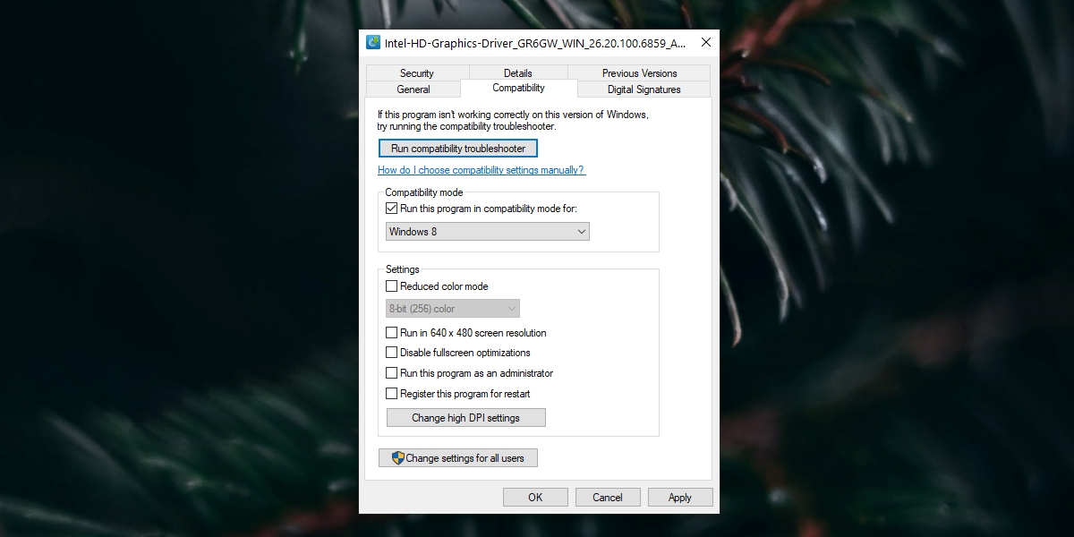Check Disable fullscreen optimizations
The height and width of the screenshot is (537, 1074).
point(391,353)
